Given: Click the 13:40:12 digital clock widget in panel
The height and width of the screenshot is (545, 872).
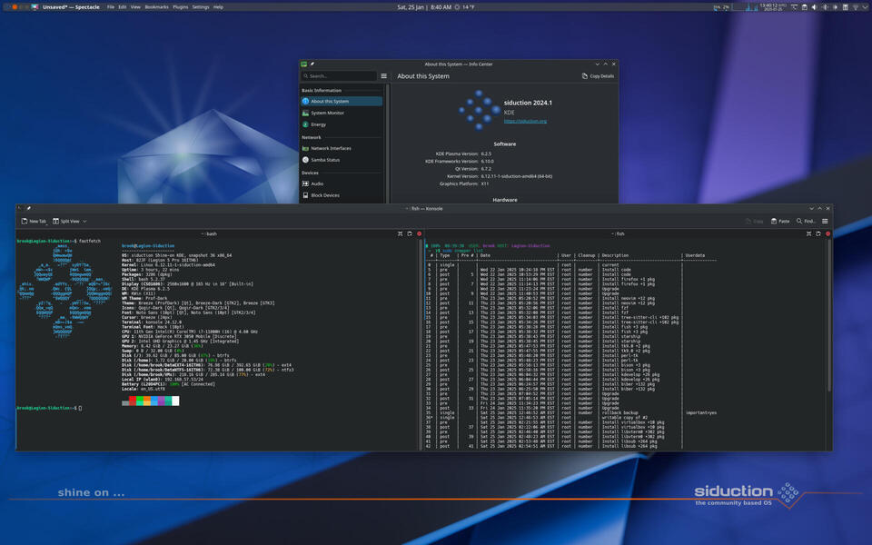Looking at the screenshot, I should 773,7.
